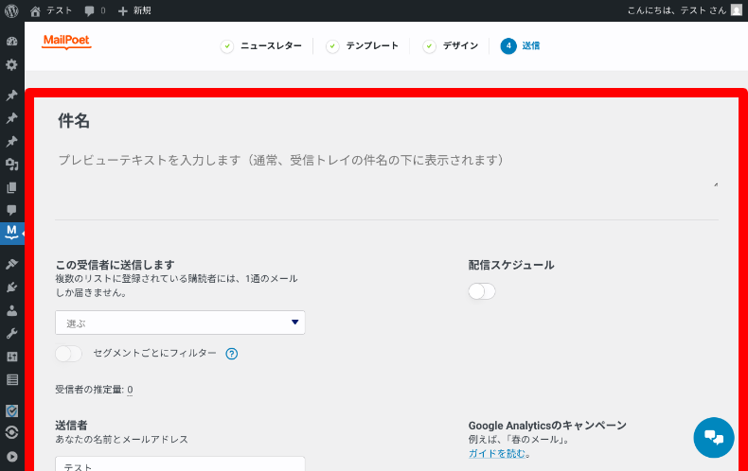Image resolution: width=748 pixels, height=471 pixels.
Task: Toggle セグメントごとにフィルター switch
Action: tap(68, 354)
